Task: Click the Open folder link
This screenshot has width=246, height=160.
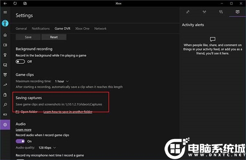Action: (x=29, y=112)
